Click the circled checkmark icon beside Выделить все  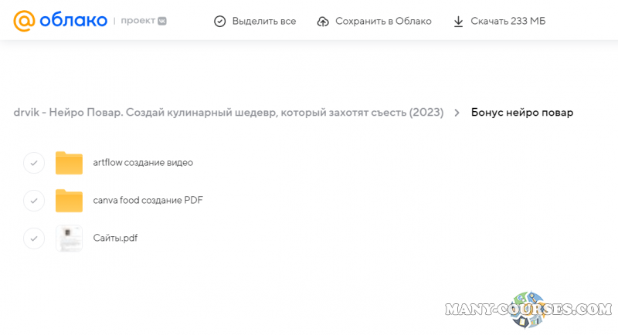pyautogui.click(x=219, y=22)
